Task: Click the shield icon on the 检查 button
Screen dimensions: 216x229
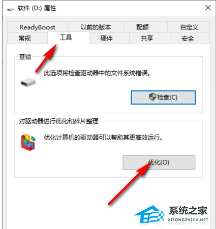Action: point(152,97)
